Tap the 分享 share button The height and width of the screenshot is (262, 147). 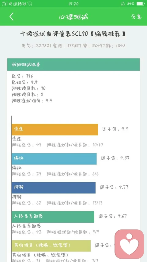[x=136, y=17]
